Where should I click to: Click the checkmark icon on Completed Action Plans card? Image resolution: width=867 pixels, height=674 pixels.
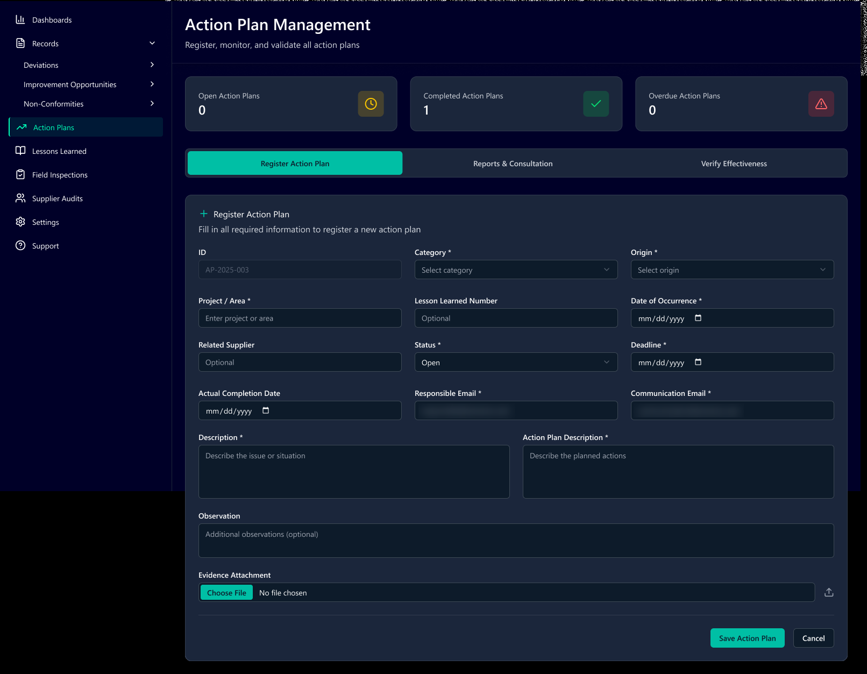pyautogui.click(x=596, y=104)
